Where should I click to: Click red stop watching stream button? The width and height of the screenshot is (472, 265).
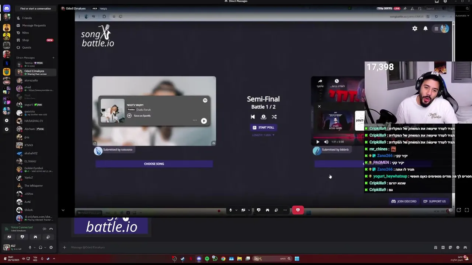tap(298, 210)
